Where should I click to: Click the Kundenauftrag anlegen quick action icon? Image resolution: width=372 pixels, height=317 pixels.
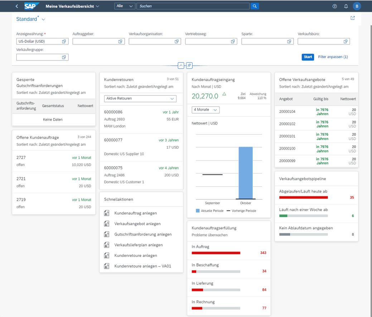(x=107, y=213)
